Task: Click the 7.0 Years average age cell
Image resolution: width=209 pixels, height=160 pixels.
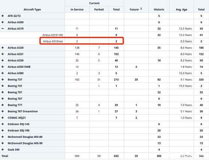Action: click(x=186, y=105)
